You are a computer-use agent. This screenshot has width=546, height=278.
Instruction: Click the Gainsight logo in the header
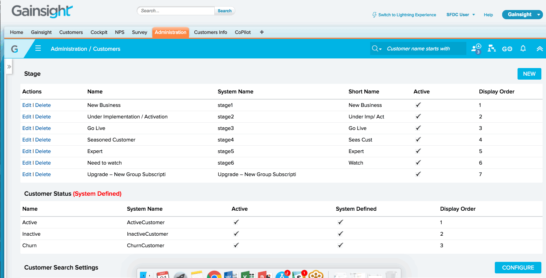pyautogui.click(x=42, y=11)
